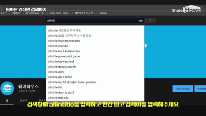
Task: Choose 'allintitle asmr' suggestion
Action: pyautogui.click(x=95, y=72)
